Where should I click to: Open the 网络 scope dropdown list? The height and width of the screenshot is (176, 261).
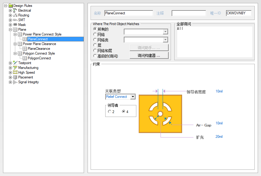click(165, 32)
